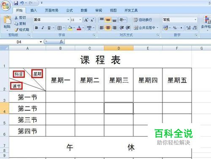Expand font color dropdown arrow
This screenshot has width=211, height=159.
click(x=83, y=28)
